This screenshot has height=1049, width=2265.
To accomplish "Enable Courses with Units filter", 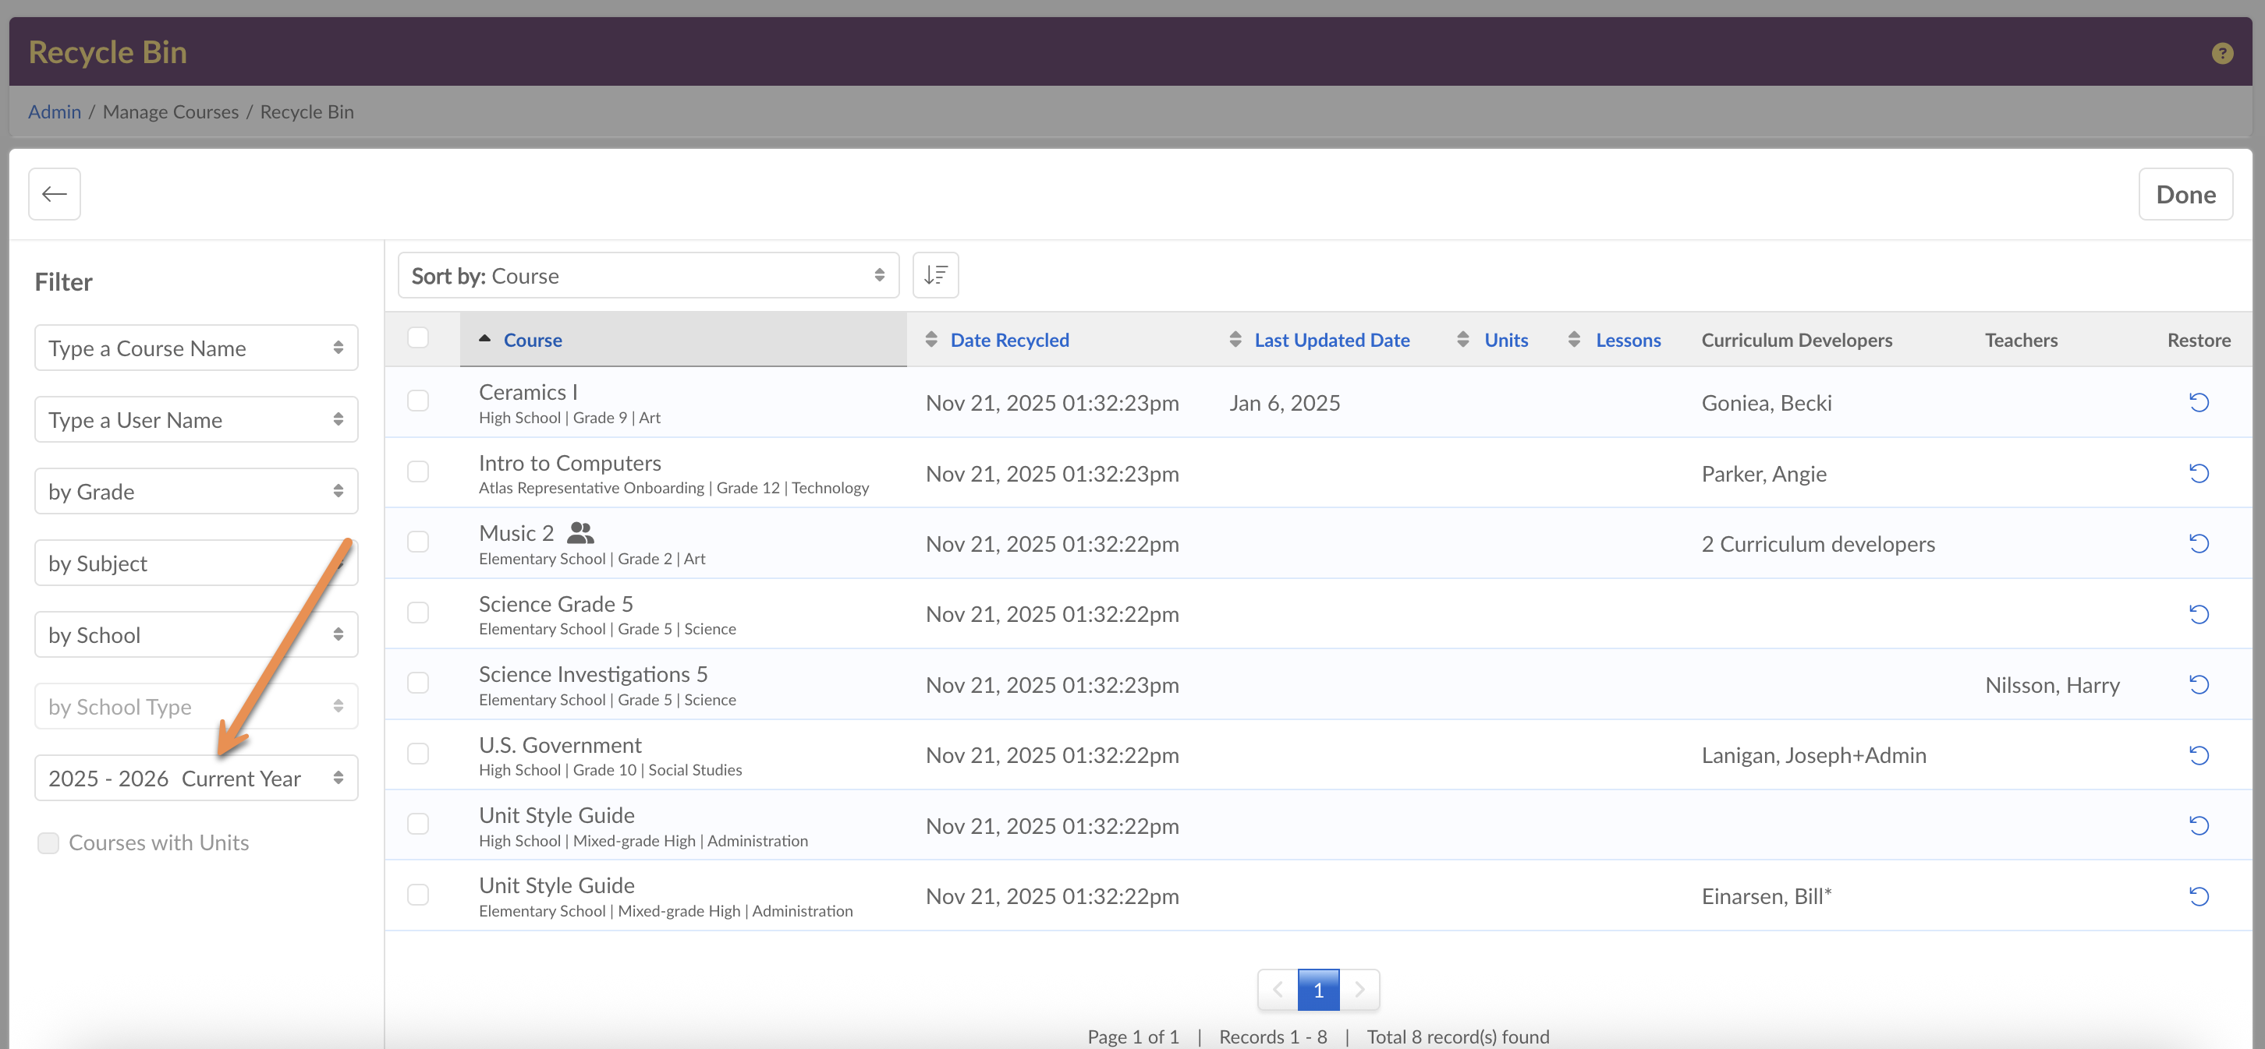I will coord(48,842).
